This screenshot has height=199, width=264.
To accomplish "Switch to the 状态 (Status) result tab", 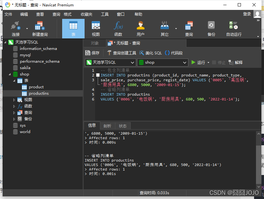I will point(123,126).
